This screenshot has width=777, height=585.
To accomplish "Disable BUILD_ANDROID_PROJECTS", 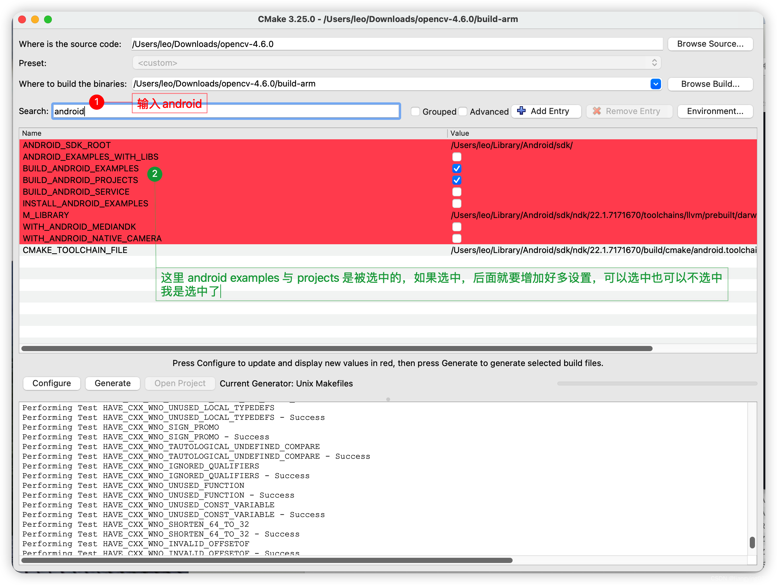I will (x=457, y=180).
